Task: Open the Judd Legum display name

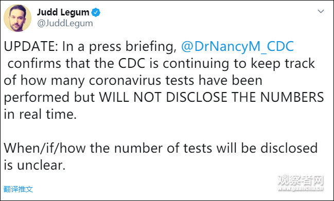Action: [x=63, y=12]
